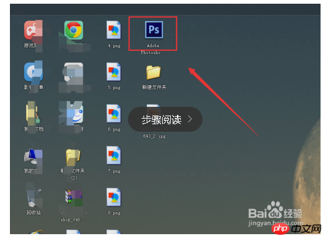Select the Google Chrome desktop icon
The height and width of the screenshot is (241, 328).
point(74,30)
